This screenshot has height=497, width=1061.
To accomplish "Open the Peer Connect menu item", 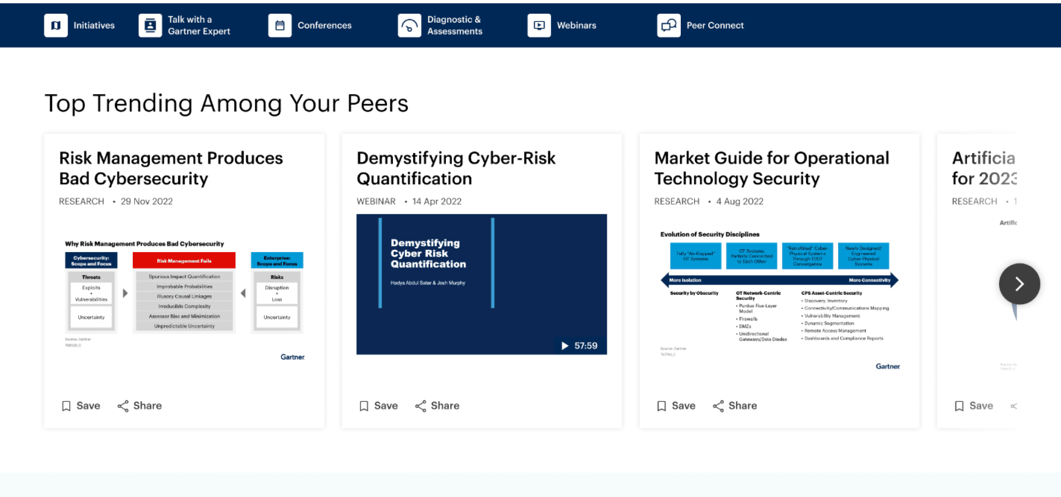I will [715, 25].
